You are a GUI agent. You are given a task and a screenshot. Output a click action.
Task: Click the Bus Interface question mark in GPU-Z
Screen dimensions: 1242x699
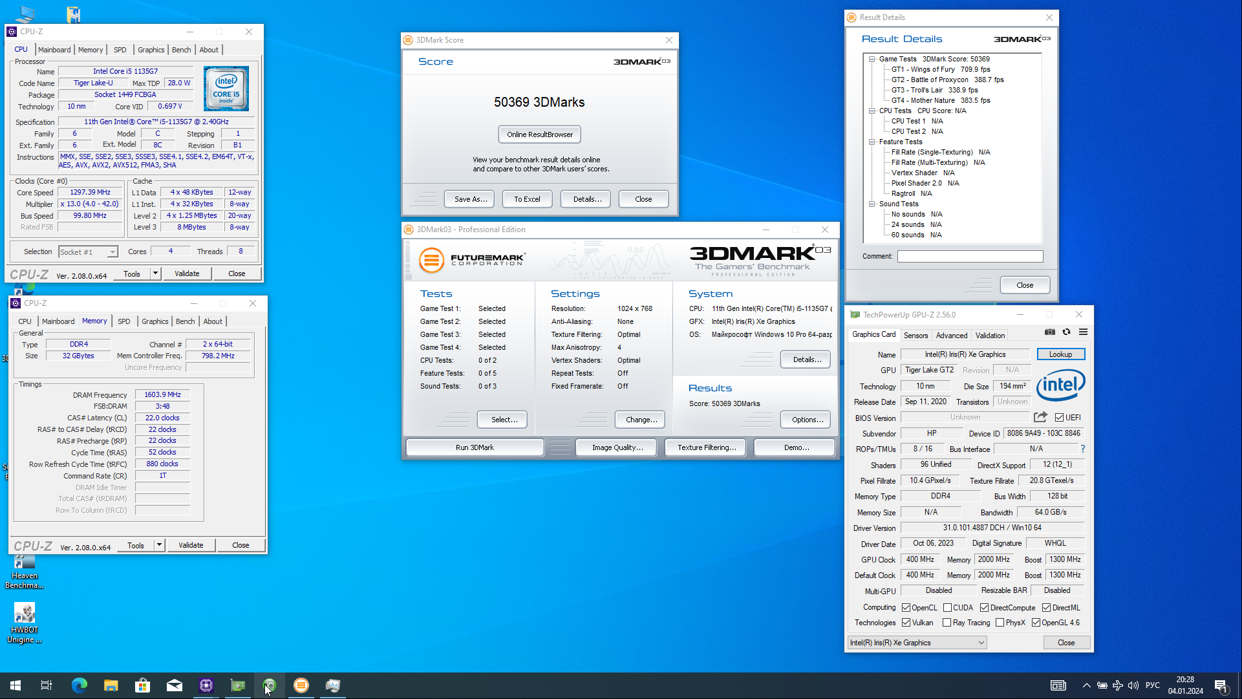(1083, 449)
